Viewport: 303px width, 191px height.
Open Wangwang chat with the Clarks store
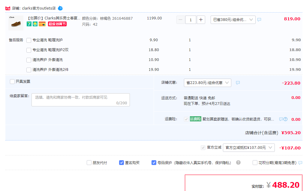click(x=60, y=8)
